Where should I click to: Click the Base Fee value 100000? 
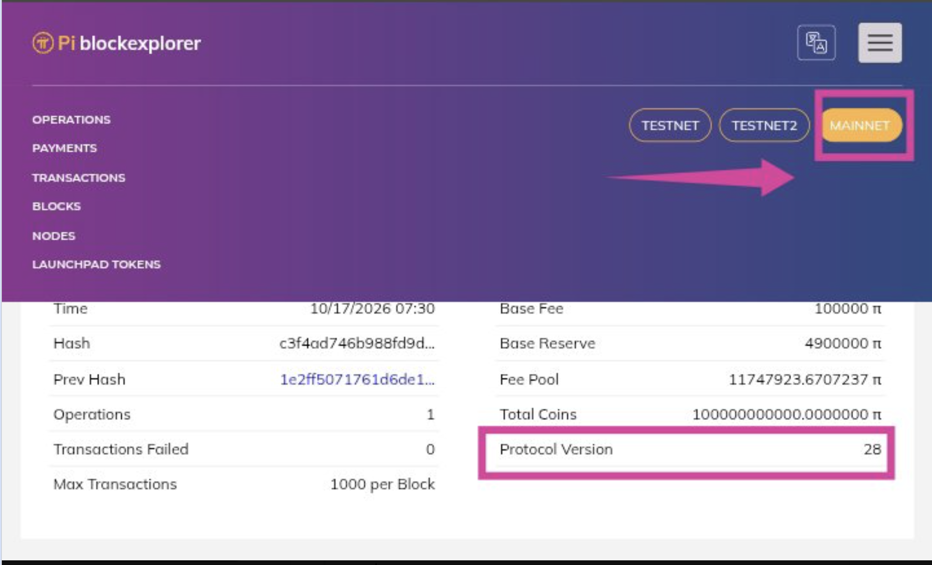pos(848,309)
